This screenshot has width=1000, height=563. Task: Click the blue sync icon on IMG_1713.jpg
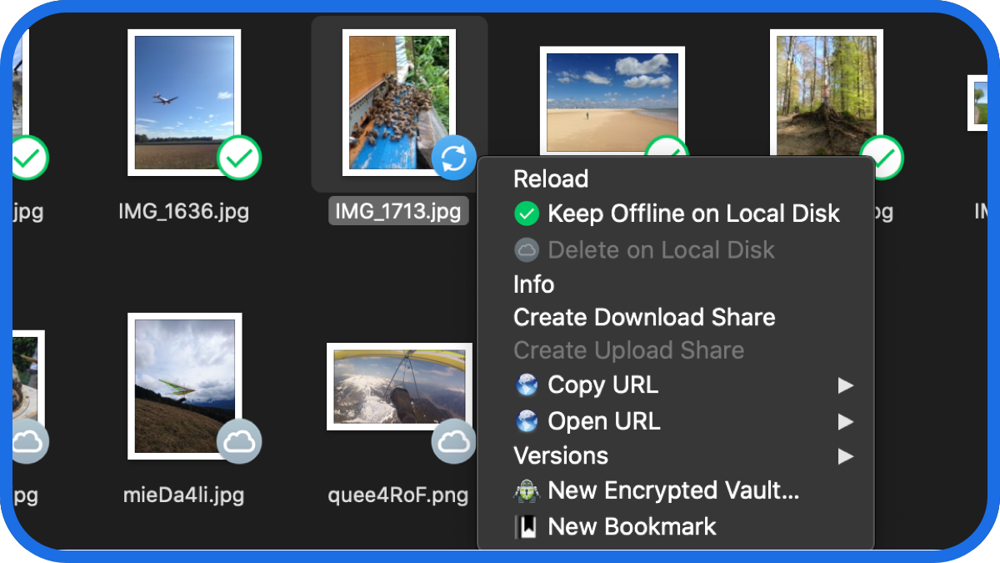coord(454,158)
